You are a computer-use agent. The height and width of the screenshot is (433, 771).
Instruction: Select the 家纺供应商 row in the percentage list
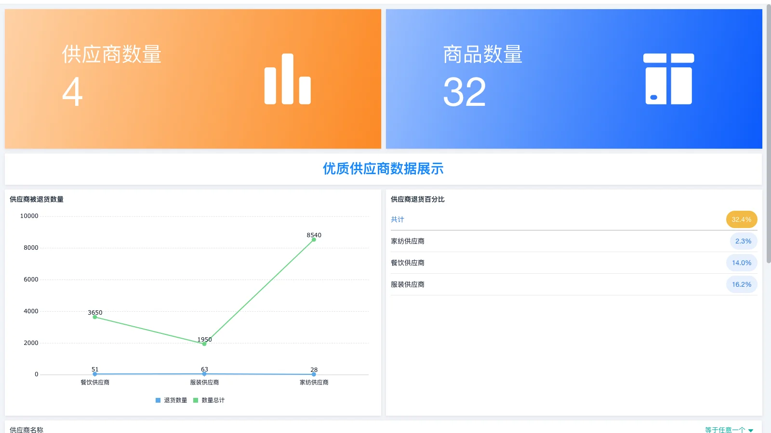pos(408,241)
